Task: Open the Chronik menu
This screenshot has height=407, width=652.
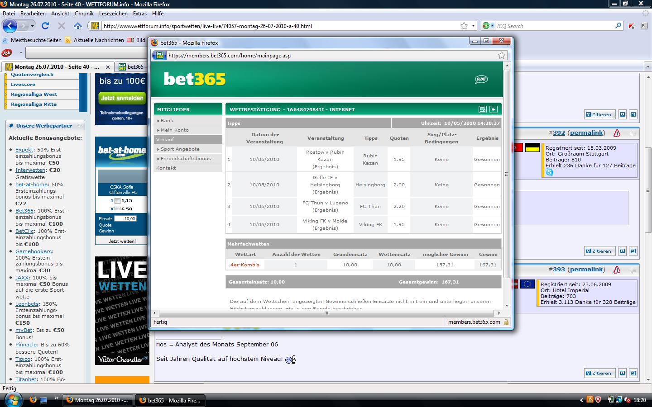Action: (x=84, y=14)
